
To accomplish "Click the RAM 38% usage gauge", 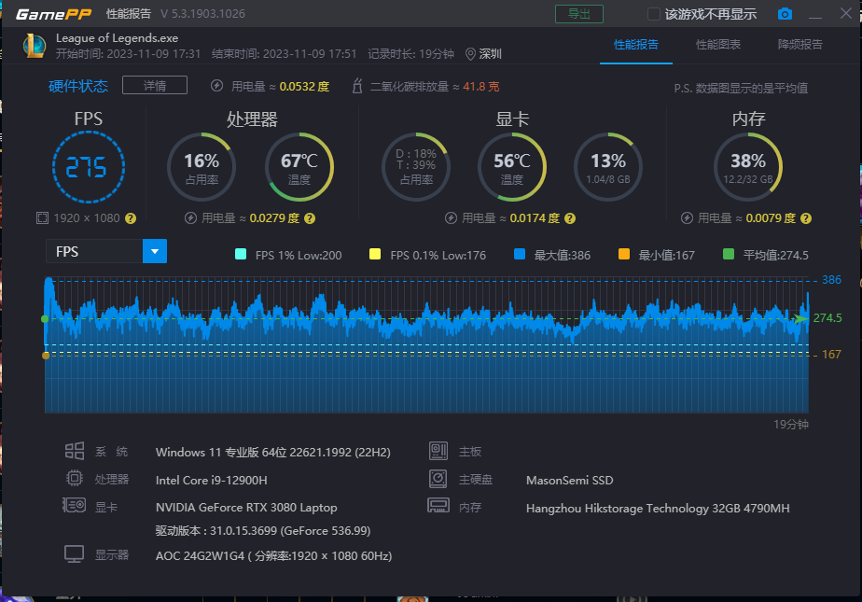I will tap(747, 167).
